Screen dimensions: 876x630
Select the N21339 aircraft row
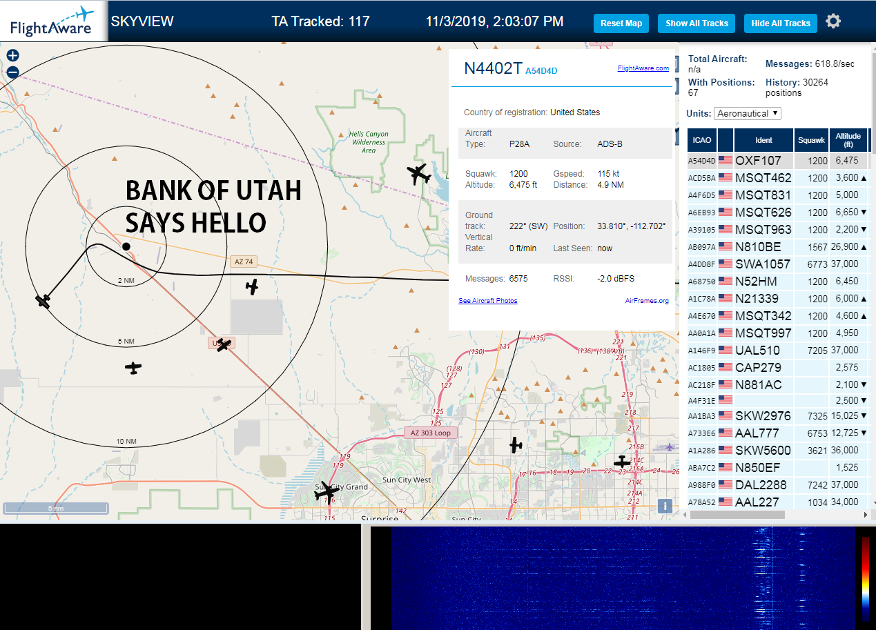(778, 298)
